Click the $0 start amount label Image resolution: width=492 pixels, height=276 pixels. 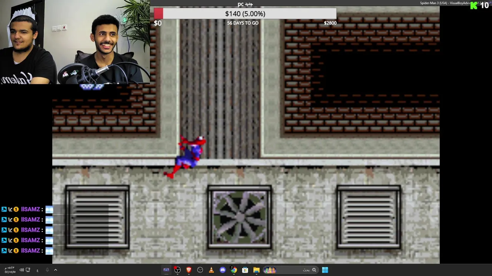click(x=158, y=23)
